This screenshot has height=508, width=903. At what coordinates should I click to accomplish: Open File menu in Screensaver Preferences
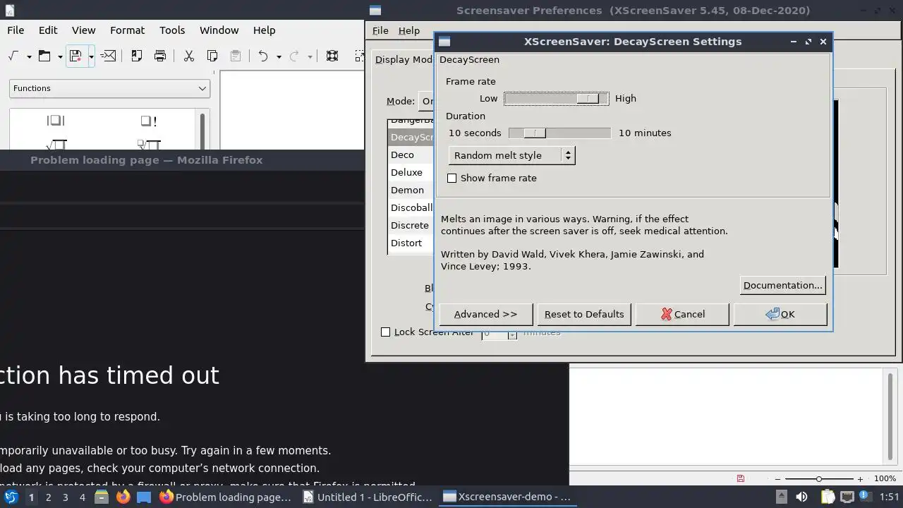coord(380,30)
